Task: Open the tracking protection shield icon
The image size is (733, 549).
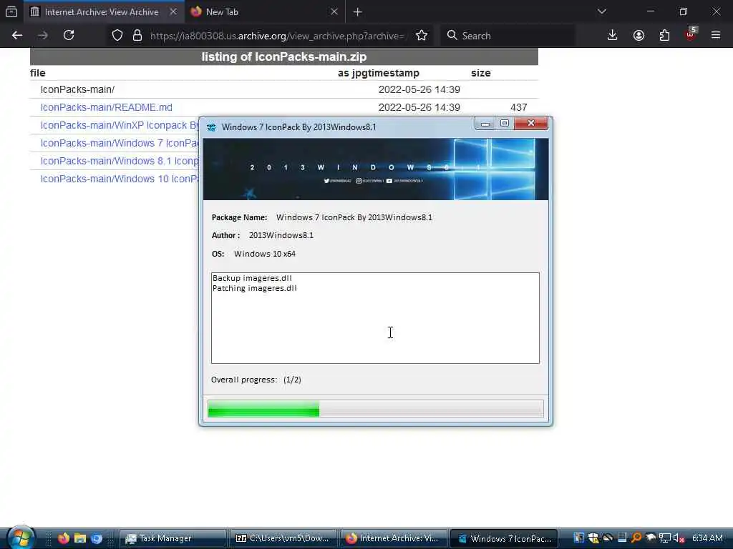Action: tap(117, 36)
